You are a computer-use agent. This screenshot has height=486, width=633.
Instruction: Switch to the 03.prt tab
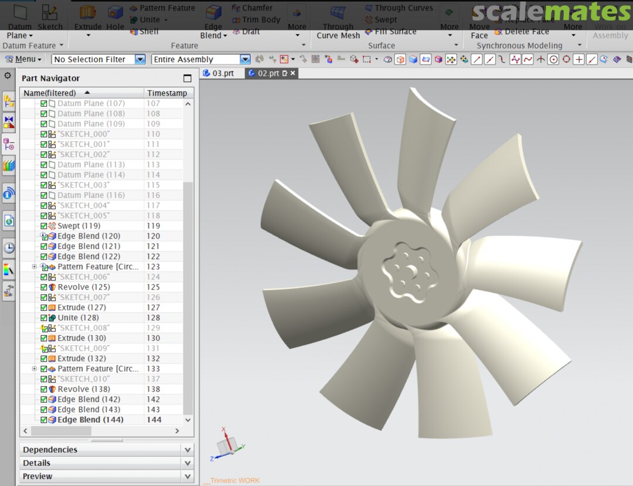pos(222,73)
